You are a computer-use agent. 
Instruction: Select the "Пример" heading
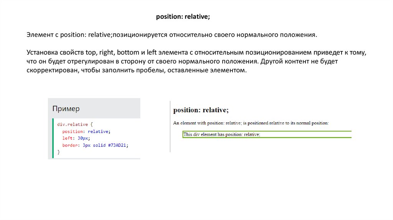[x=66, y=109]
